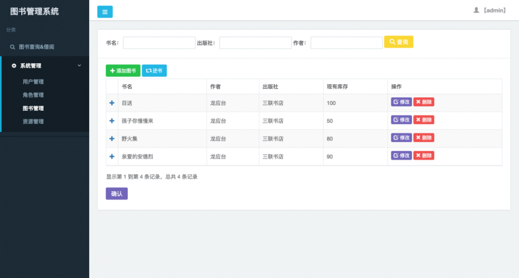
Task: Click the [admin] username text
Action: (x=495, y=10)
